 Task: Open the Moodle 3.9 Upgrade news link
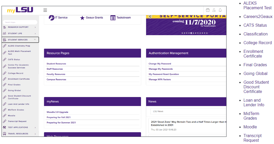click(58, 112)
